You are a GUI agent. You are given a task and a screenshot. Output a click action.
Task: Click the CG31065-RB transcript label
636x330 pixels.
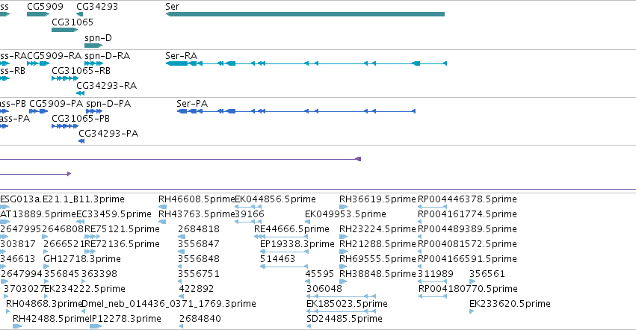coord(81,70)
